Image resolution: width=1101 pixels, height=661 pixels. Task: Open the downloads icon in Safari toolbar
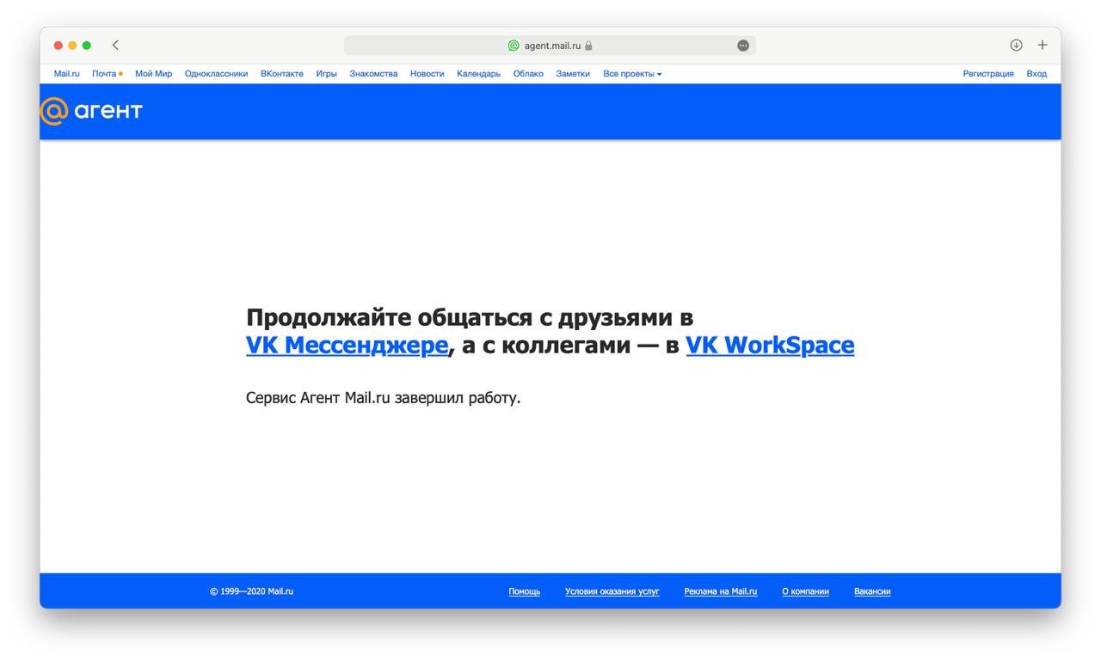point(1016,45)
